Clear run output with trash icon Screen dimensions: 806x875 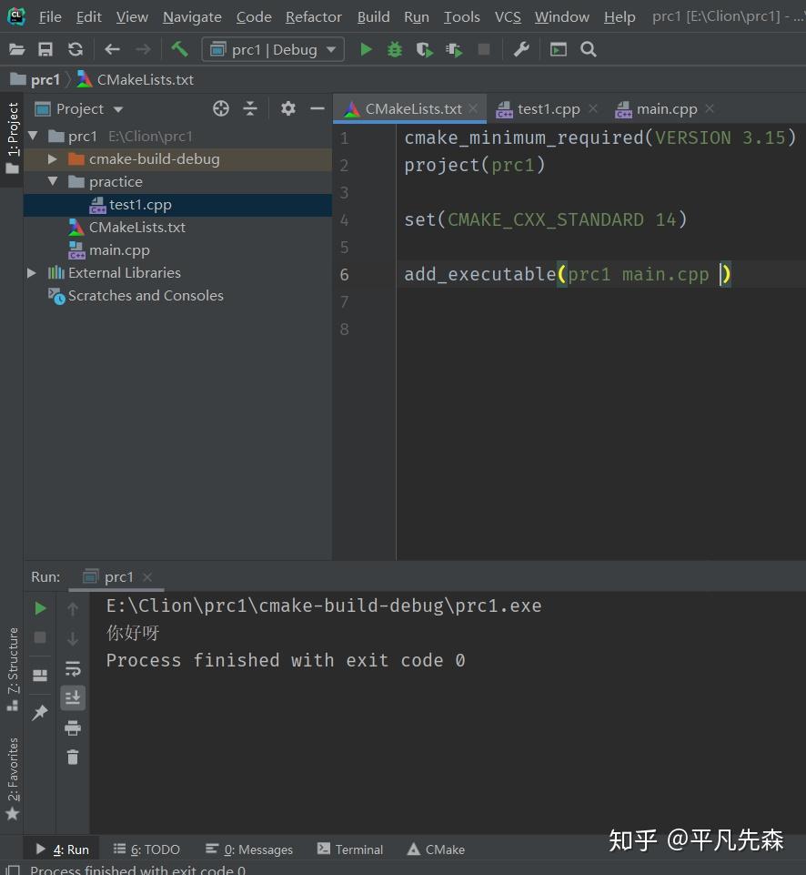(73, 757)
